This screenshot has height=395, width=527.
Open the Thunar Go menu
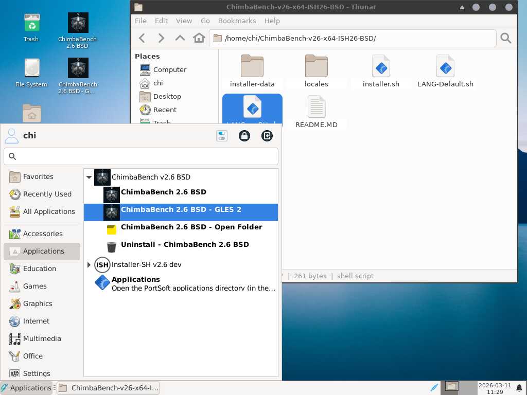click(205, 21)
